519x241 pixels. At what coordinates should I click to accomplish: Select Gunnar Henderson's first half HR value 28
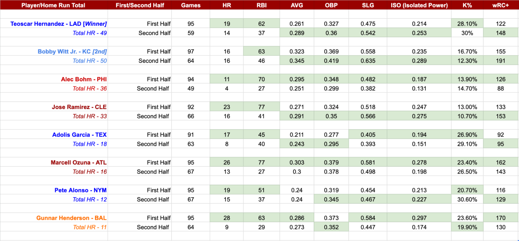pyautogui.click(x=227, y=218)
